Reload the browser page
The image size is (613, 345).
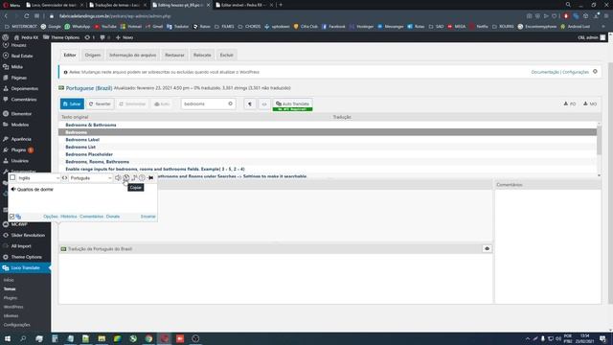26,16
